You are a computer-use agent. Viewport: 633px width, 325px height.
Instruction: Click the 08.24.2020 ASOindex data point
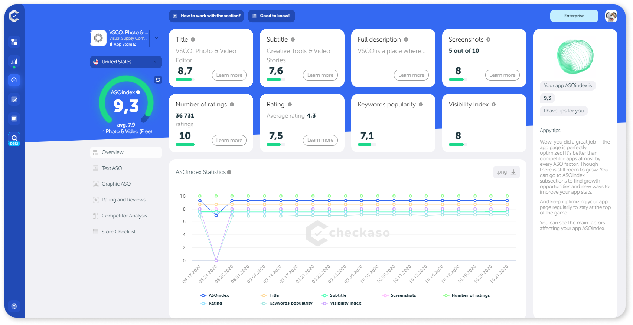click(x=216, y=216)
